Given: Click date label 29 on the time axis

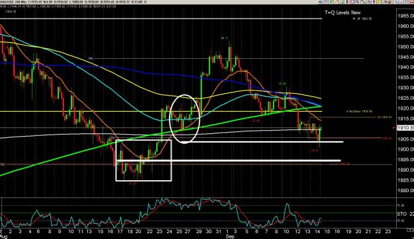Looking at the screenshot, I should (199, 232).
